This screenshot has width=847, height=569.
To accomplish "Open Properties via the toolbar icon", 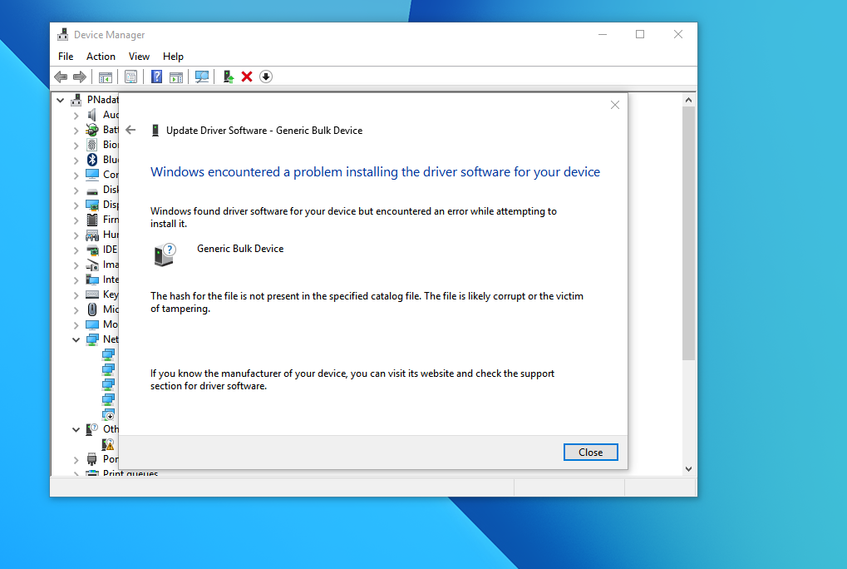I will [x=130, y=77].
